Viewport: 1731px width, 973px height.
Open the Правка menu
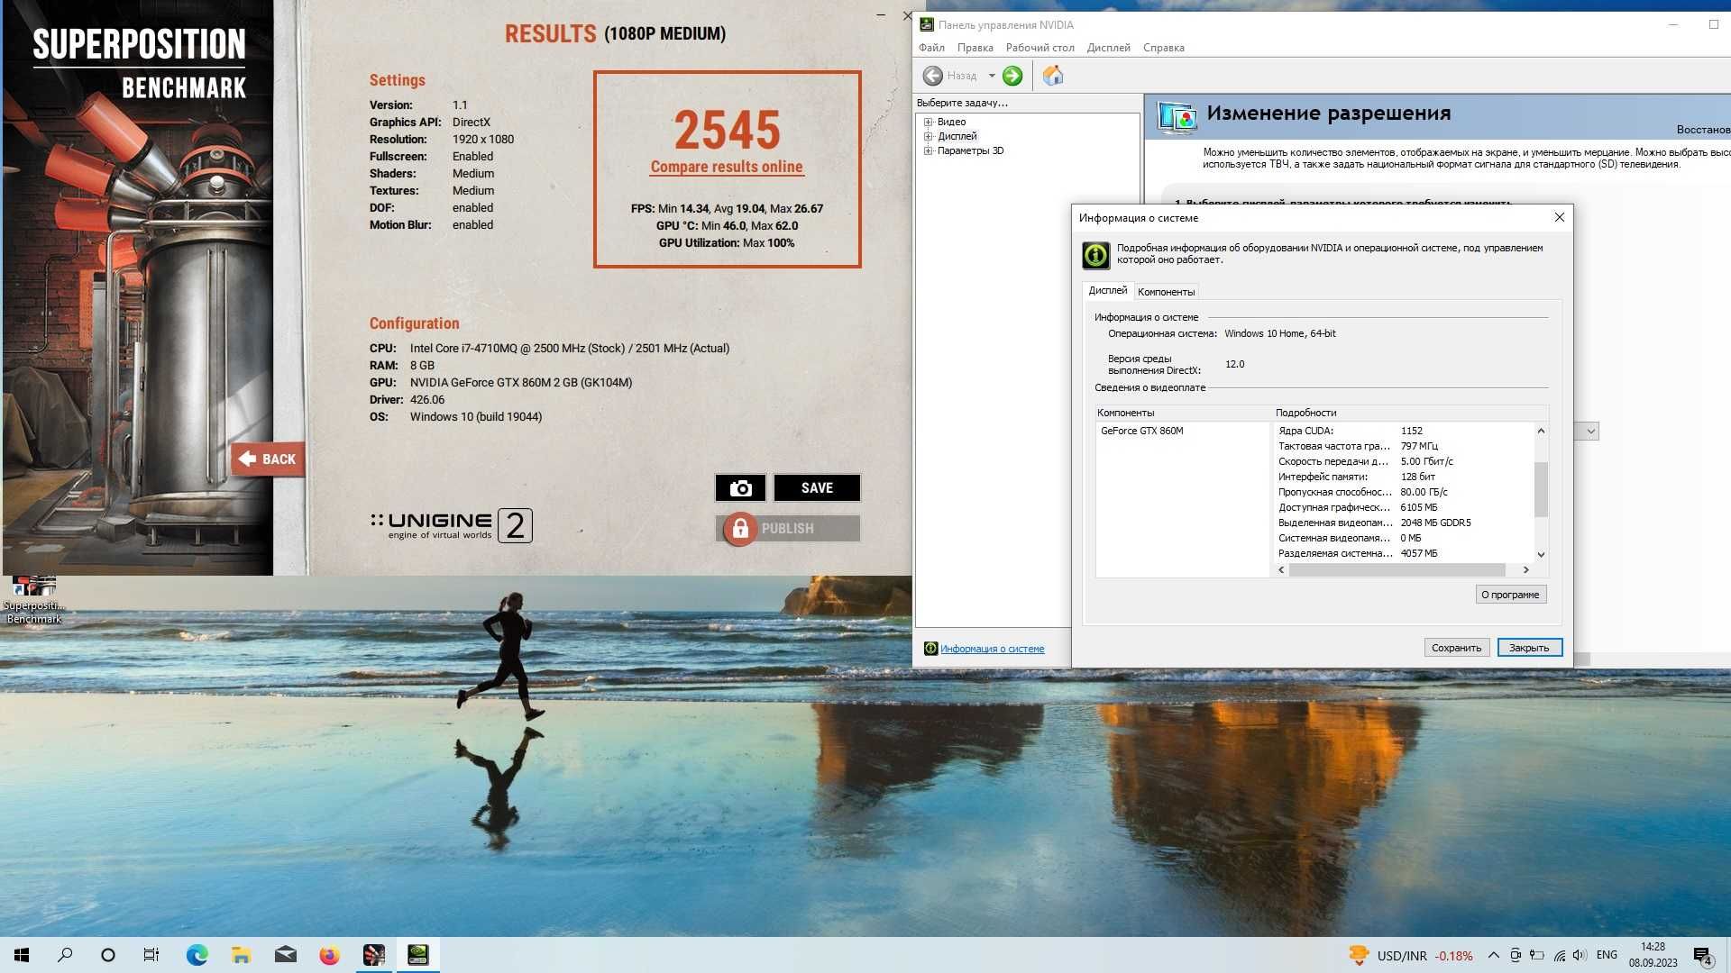point(975,48)
